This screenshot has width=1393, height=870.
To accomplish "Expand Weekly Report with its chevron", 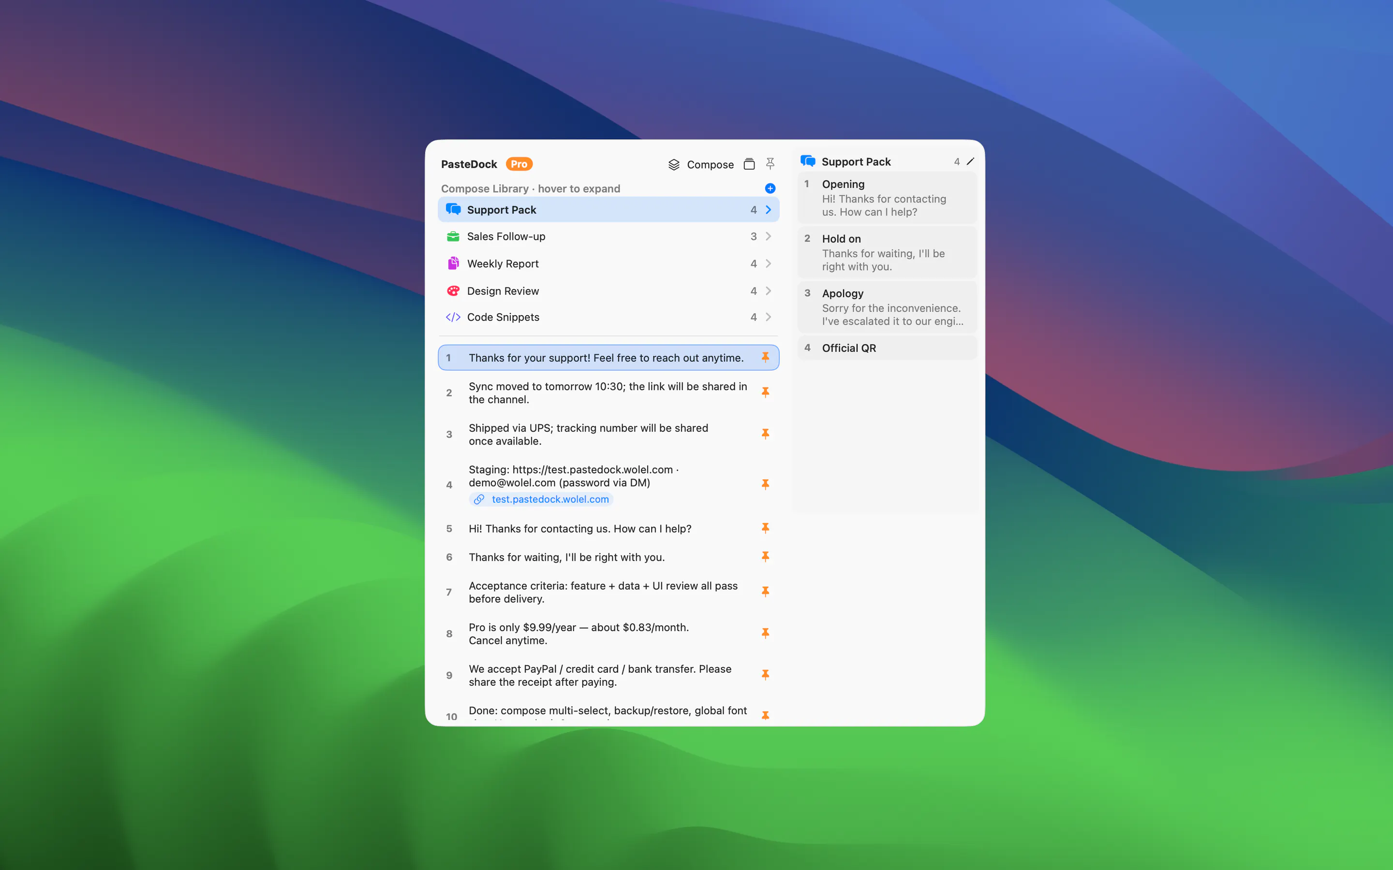I will pyautogui.click(x=769, y=263).
